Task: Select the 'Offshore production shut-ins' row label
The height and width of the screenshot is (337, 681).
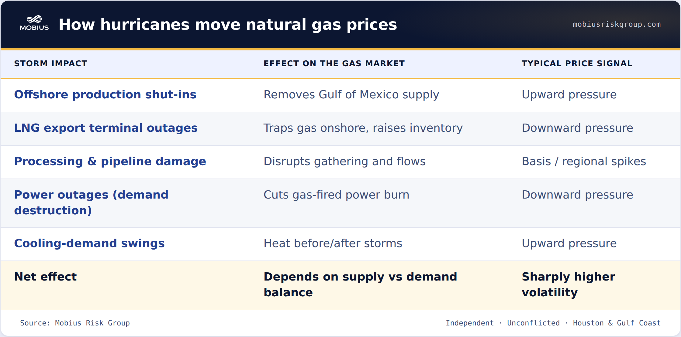Action: click(x=105, y=94)
